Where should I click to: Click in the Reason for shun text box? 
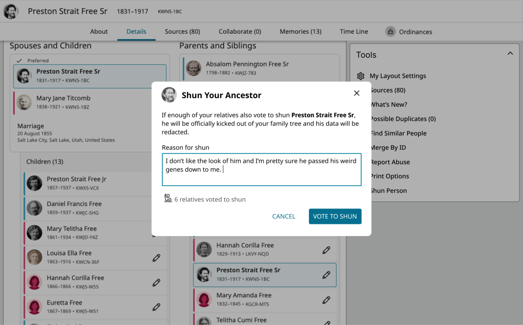[261, 170]
